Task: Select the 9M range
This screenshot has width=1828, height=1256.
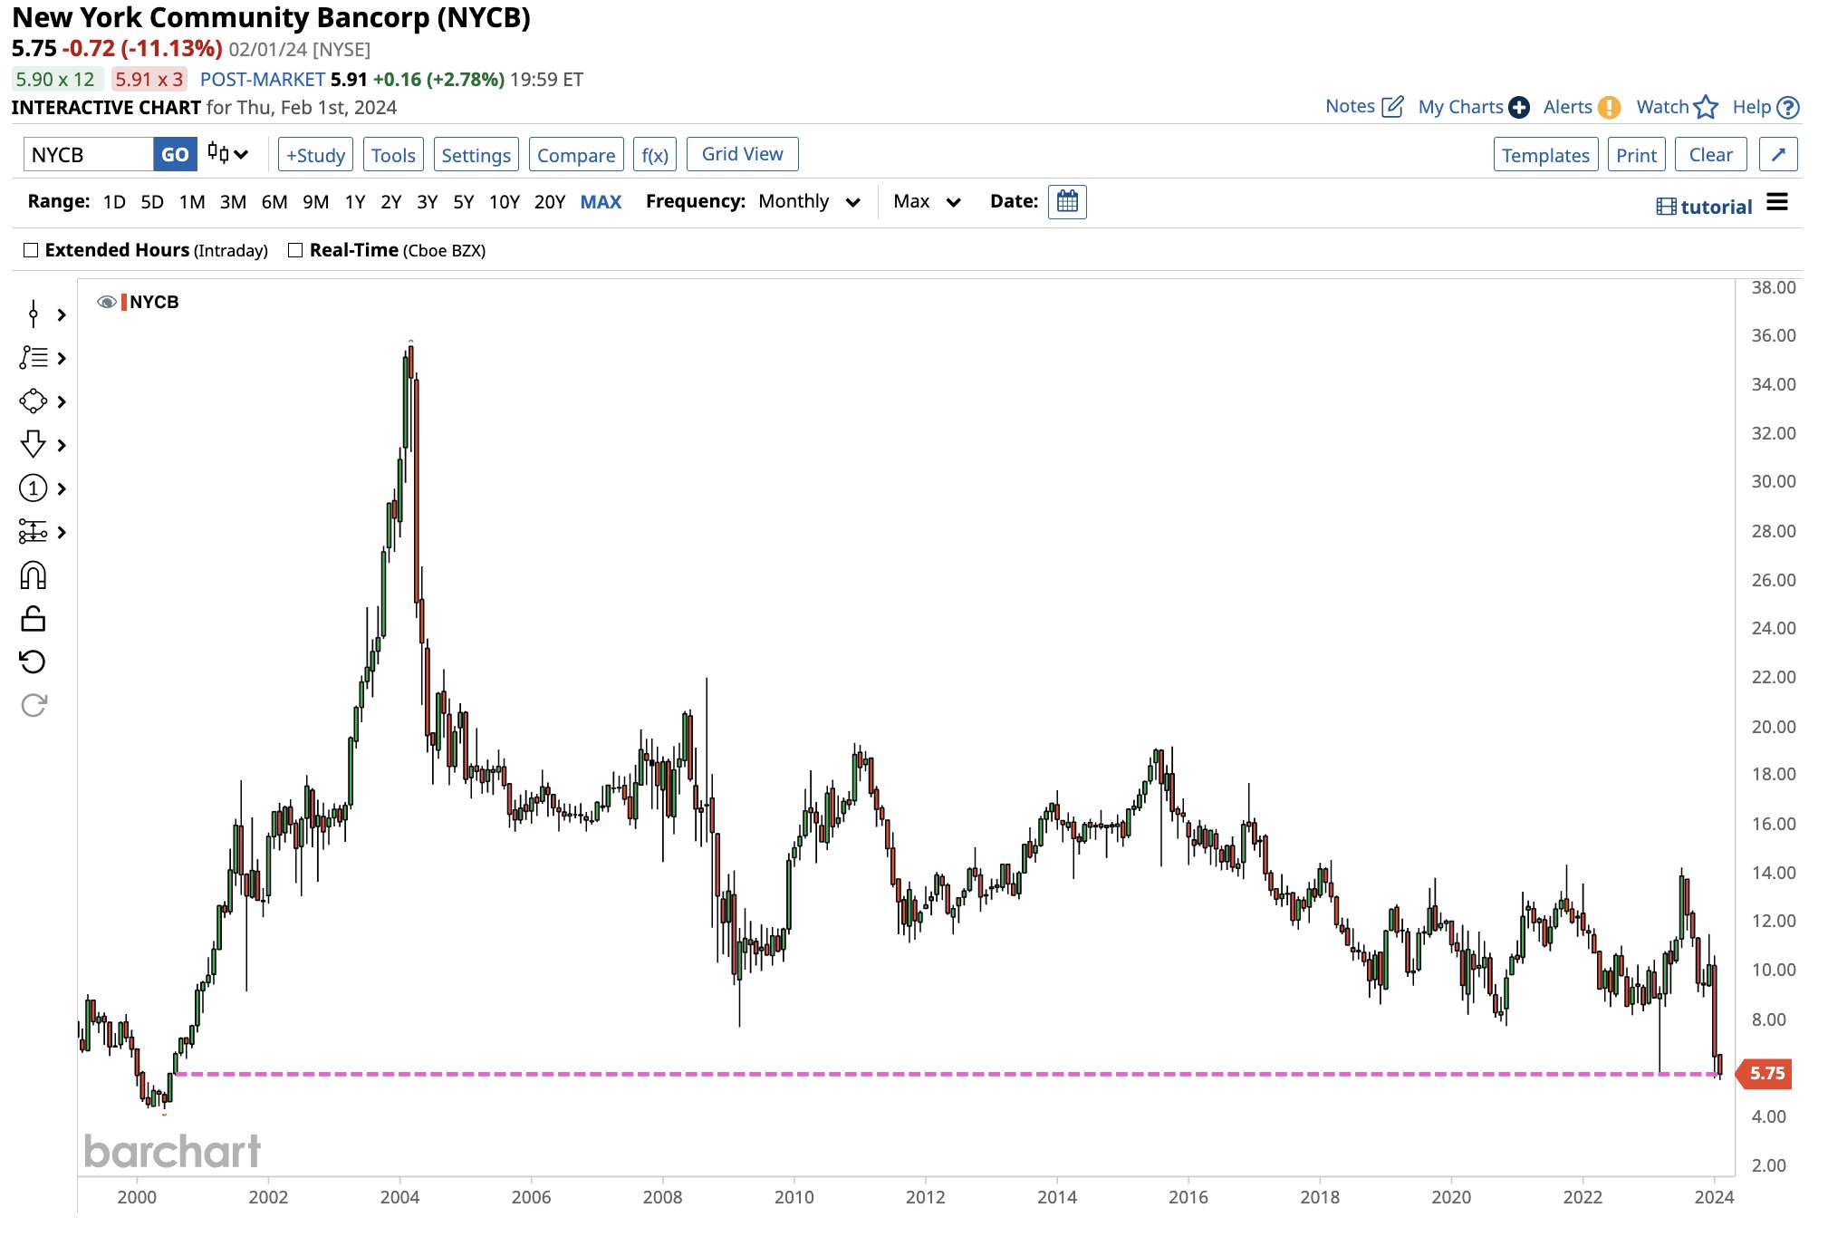Action: click(x=315, y=201)
